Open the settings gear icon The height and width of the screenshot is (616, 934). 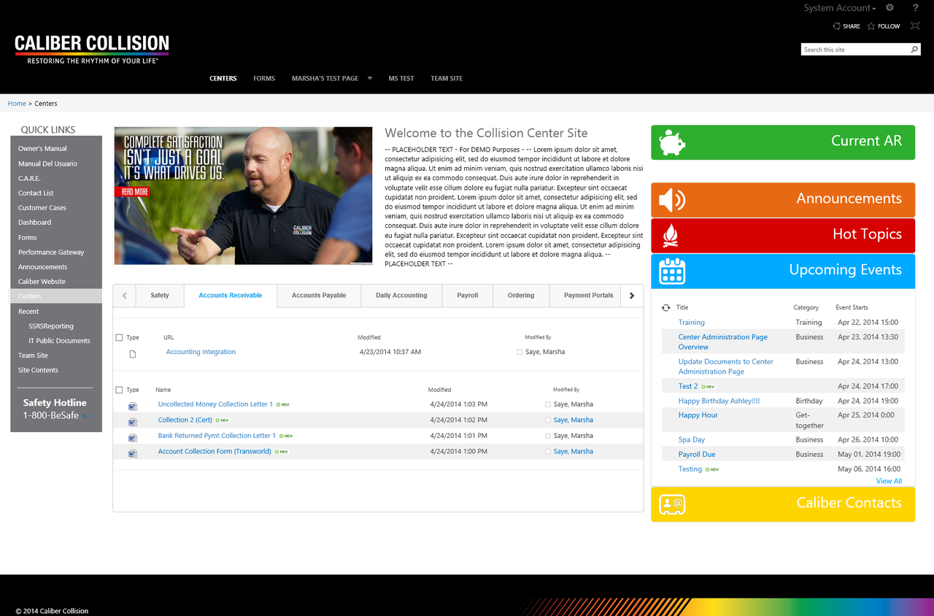click(889, 8)
